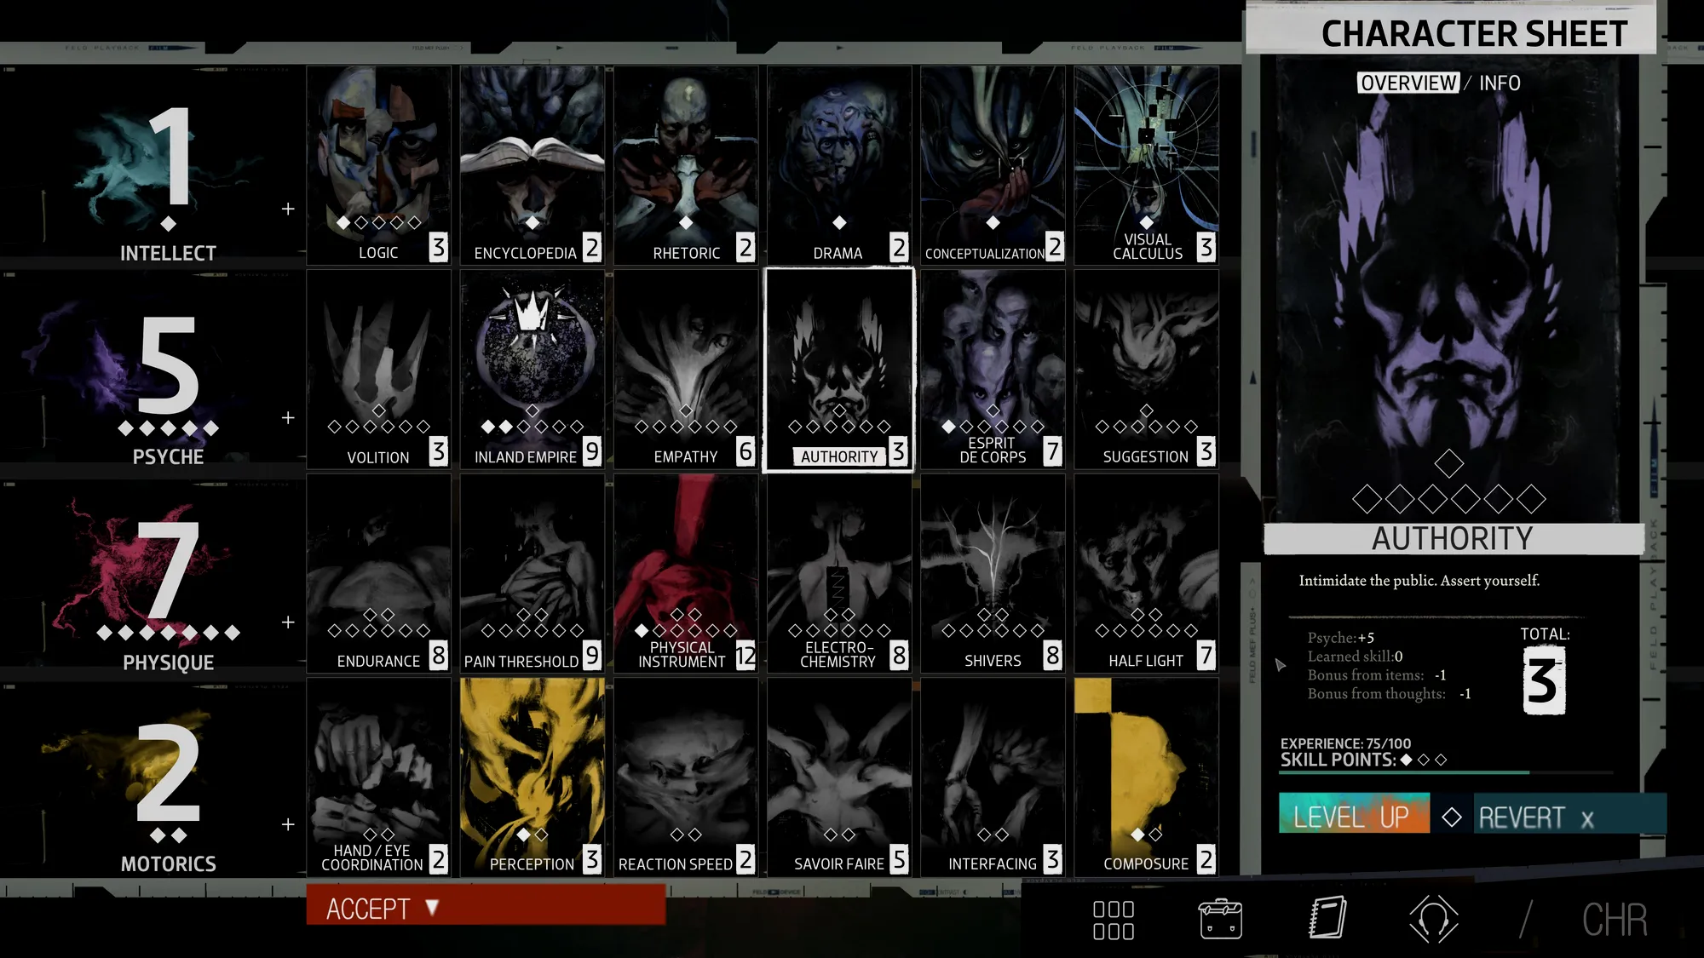Click the filled skill point diamond
The width and height of the screenshot is (1704, 958).
coord(1407,760)
